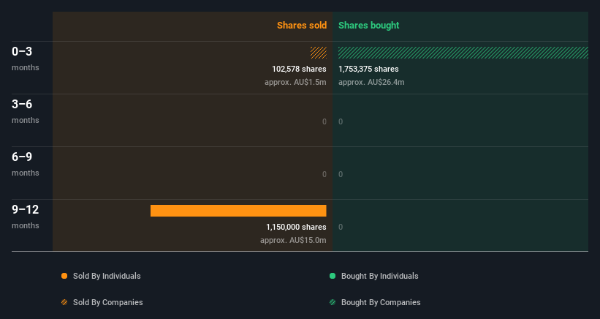This screenshot has width=600, height=319.
Task: Select the Sold By Companies legend label
Action: click(108, 302)
